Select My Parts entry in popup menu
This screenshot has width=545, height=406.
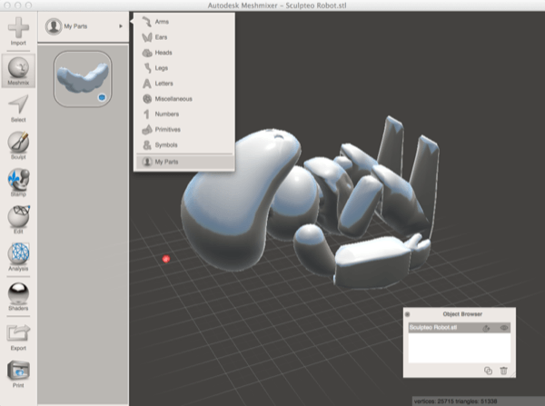coord(184,162)
